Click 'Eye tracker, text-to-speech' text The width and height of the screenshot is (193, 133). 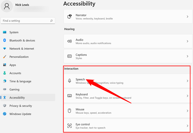click(x=91, y=128)
